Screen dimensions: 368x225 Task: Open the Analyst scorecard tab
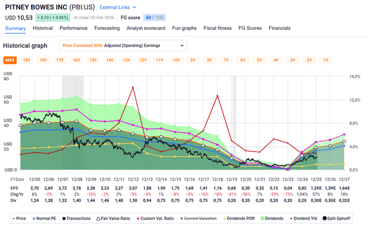[x=145, y=28]
